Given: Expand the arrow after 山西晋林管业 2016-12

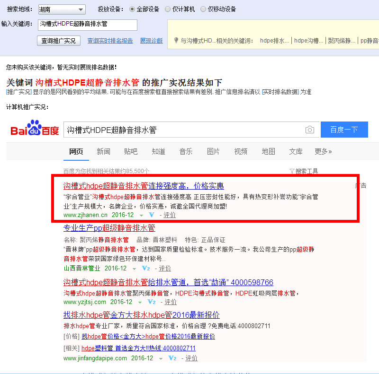Looking at the screenshot, I should tap(134, 269).
